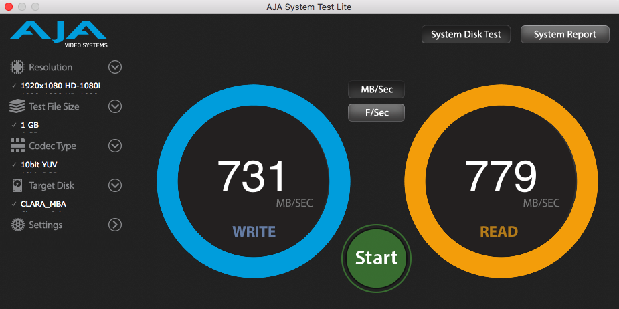Expand the Target Disk chevron
This screenshot has width=619, height=309.
(115, 185)
